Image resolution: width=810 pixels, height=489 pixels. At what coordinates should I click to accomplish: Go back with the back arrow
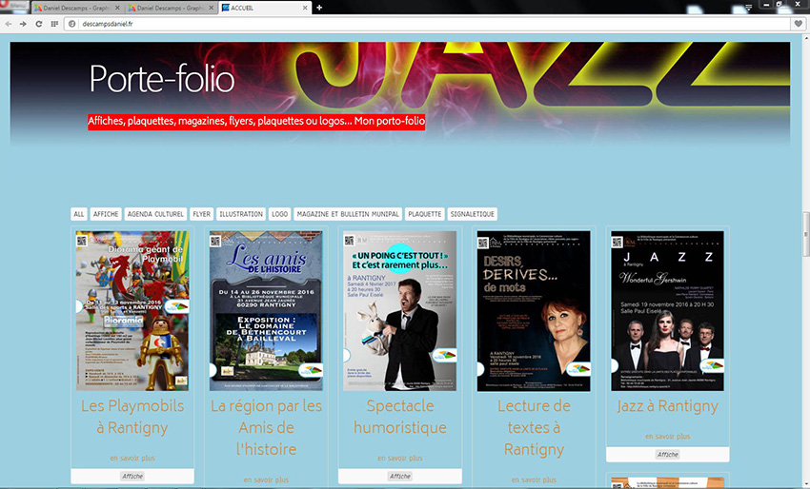[x=9, y=24]
